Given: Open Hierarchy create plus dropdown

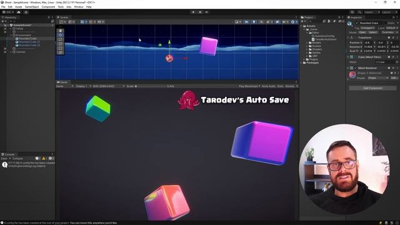Looking at the screenshot, I should (4, 21).
